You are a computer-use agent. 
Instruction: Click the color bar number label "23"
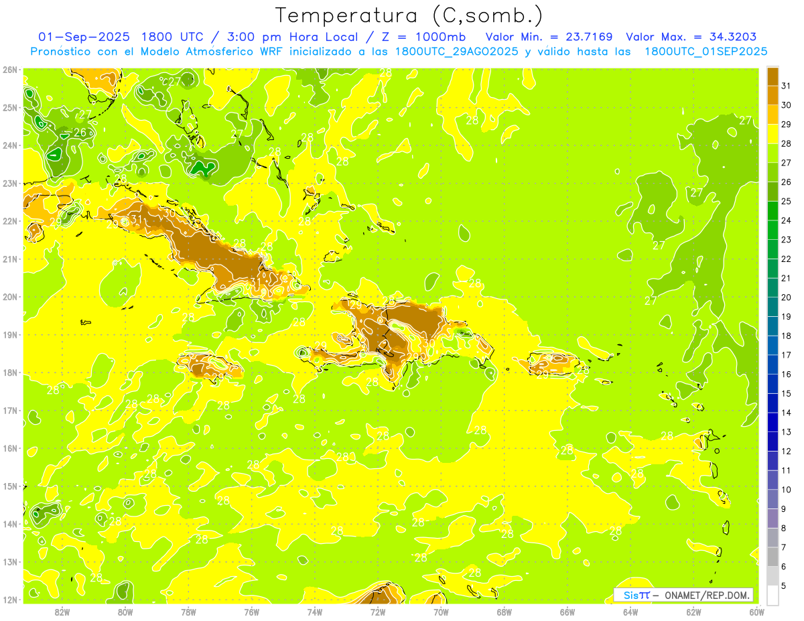(x=787, y=240)
